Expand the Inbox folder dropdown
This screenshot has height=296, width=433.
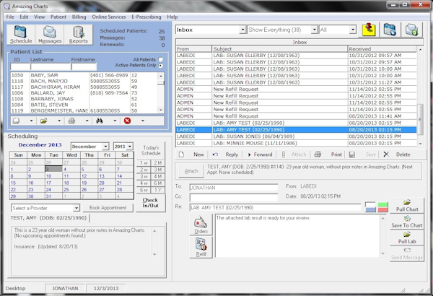[242, 30]
